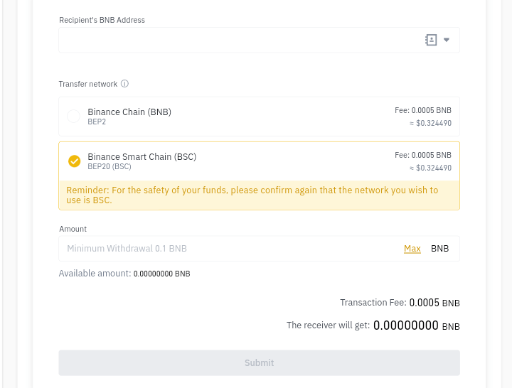The image size is (512, 388).
Task: Click the BEP2 label text
Action: 97,122
